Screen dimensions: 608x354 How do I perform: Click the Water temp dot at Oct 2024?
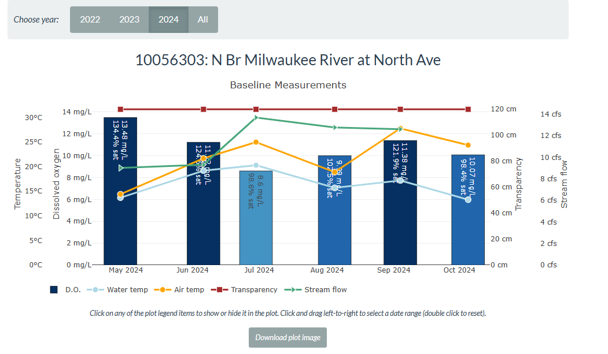[x=467, y=199]
